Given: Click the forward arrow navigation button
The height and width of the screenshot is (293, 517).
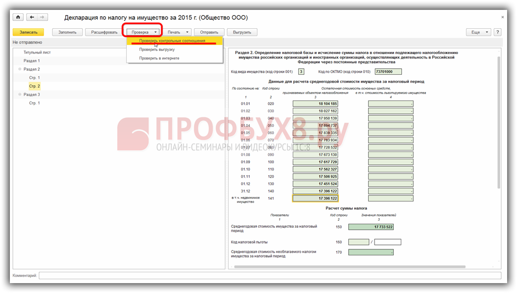Looking at the screenshot, I should (43, 17).
